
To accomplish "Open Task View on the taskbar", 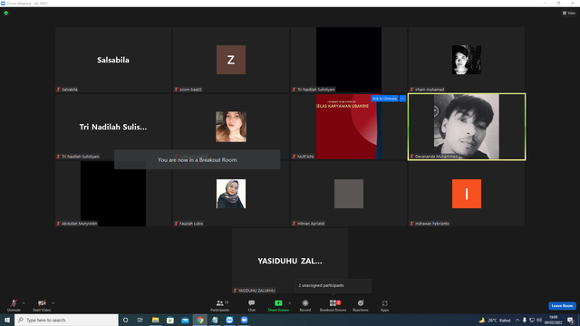I will pyautogui.click(x=140, y=320).
